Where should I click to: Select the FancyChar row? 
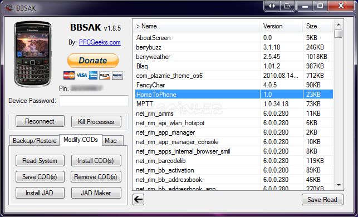click(x=233, y=85)
